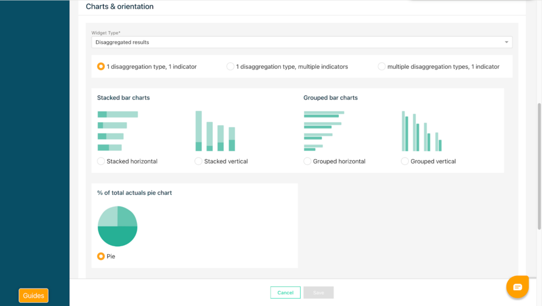Click the Save button
542x306 pixels.
318,293
